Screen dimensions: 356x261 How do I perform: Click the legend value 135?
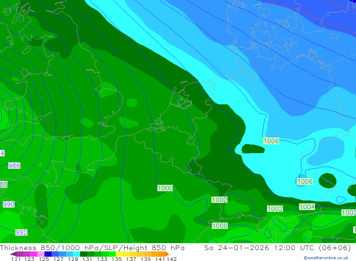117,259
